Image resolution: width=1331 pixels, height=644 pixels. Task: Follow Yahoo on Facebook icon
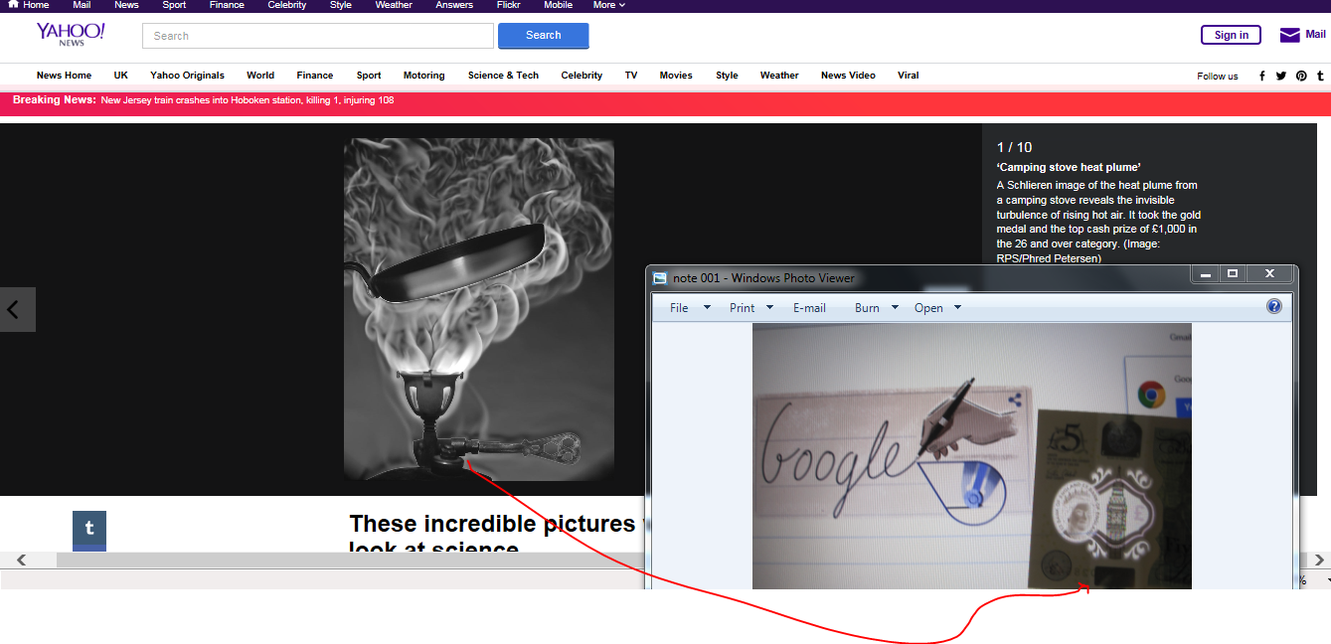click(x=1262, y=76)
